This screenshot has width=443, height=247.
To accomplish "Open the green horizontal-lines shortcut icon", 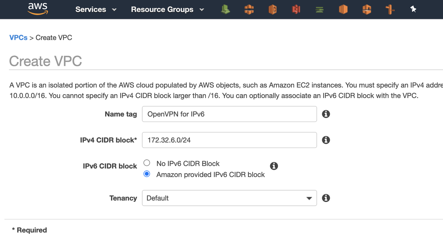I will 319,10.
